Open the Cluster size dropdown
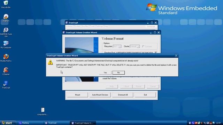The width and height of the screenshot is (223, 125). click(135, 46)
